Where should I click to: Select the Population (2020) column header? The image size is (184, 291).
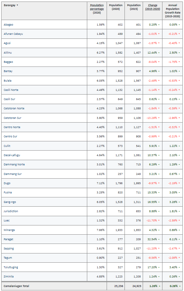(116, 7)
